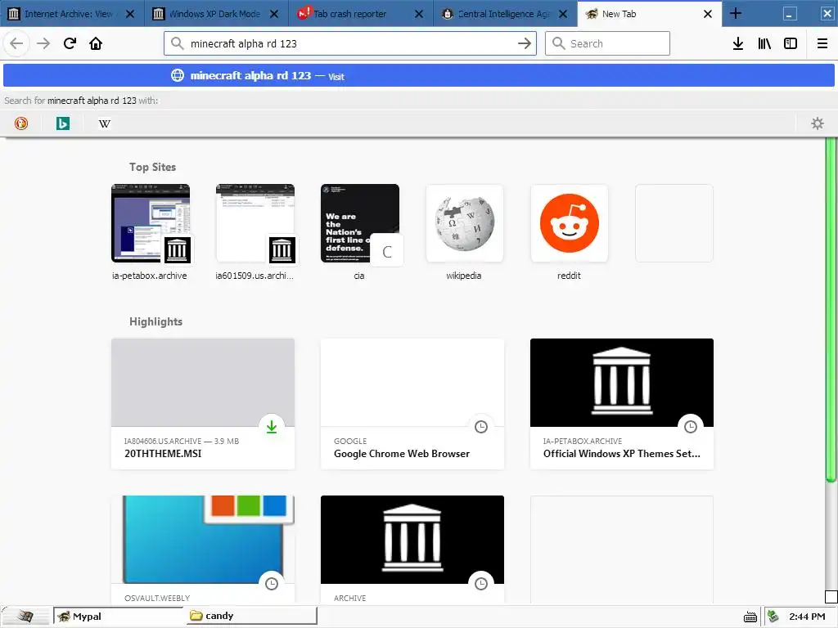Close the Central Intelligence Agency tab

(563, 14)
